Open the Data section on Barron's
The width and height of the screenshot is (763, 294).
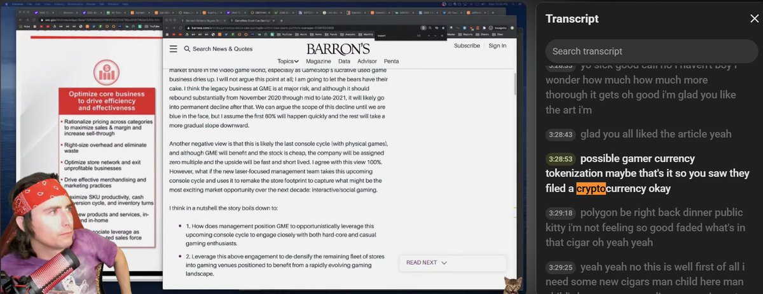[x=344, y=62]
